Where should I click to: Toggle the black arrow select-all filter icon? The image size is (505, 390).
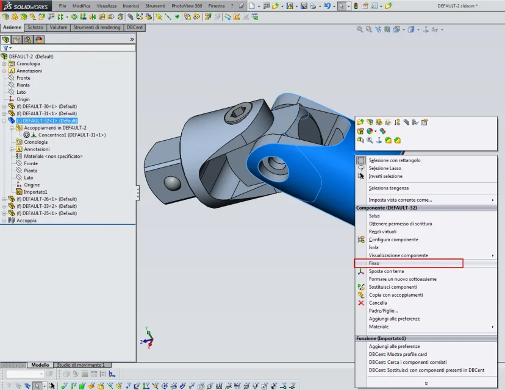coord(52,386)
